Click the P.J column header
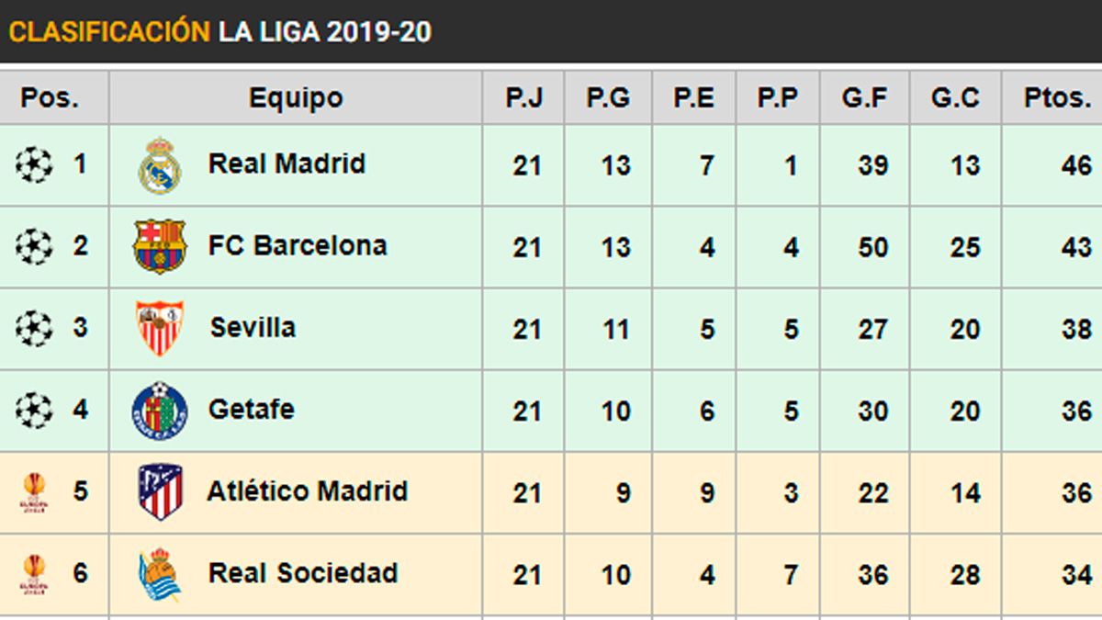Screen dimensions: 1102x620 523,97
